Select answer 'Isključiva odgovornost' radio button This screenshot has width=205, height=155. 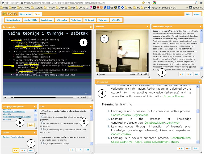[43, 123]
